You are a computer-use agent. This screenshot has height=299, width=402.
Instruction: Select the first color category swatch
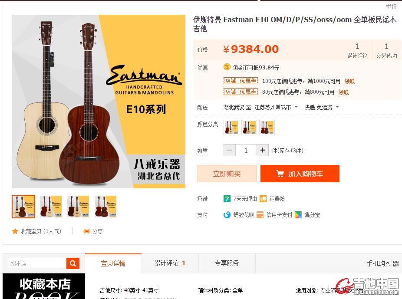[231, 127]
